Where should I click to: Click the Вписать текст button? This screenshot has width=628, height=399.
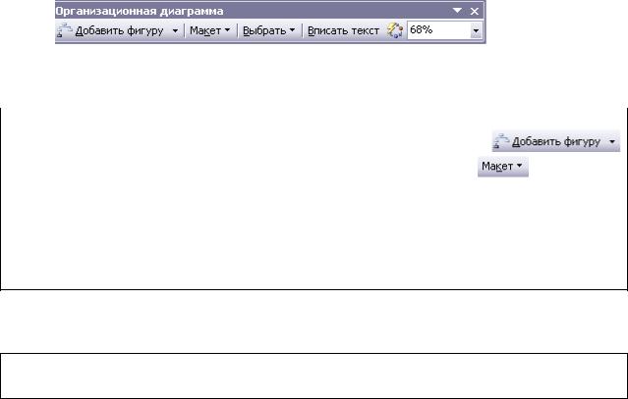(x=343, y=30)
